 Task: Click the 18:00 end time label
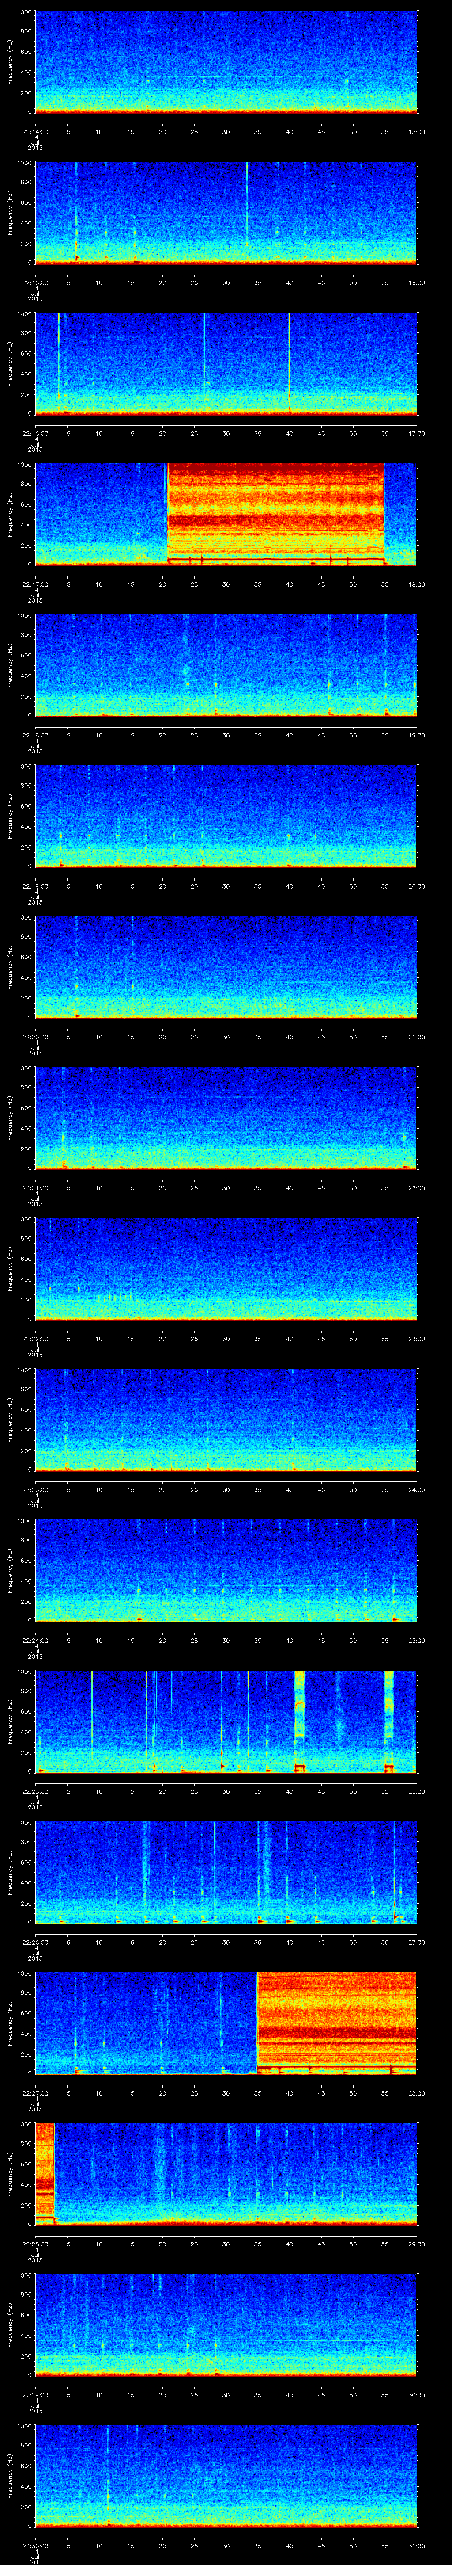click(x=417, y=584)
